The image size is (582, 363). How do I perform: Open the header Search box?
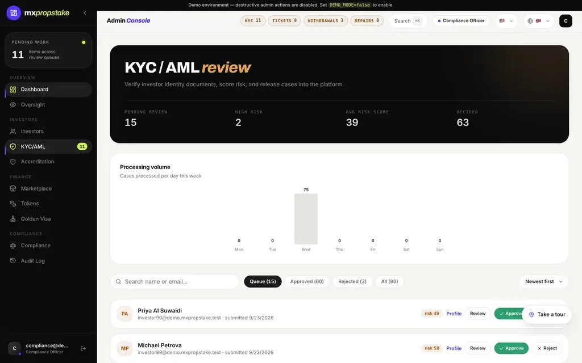[408, 21]
